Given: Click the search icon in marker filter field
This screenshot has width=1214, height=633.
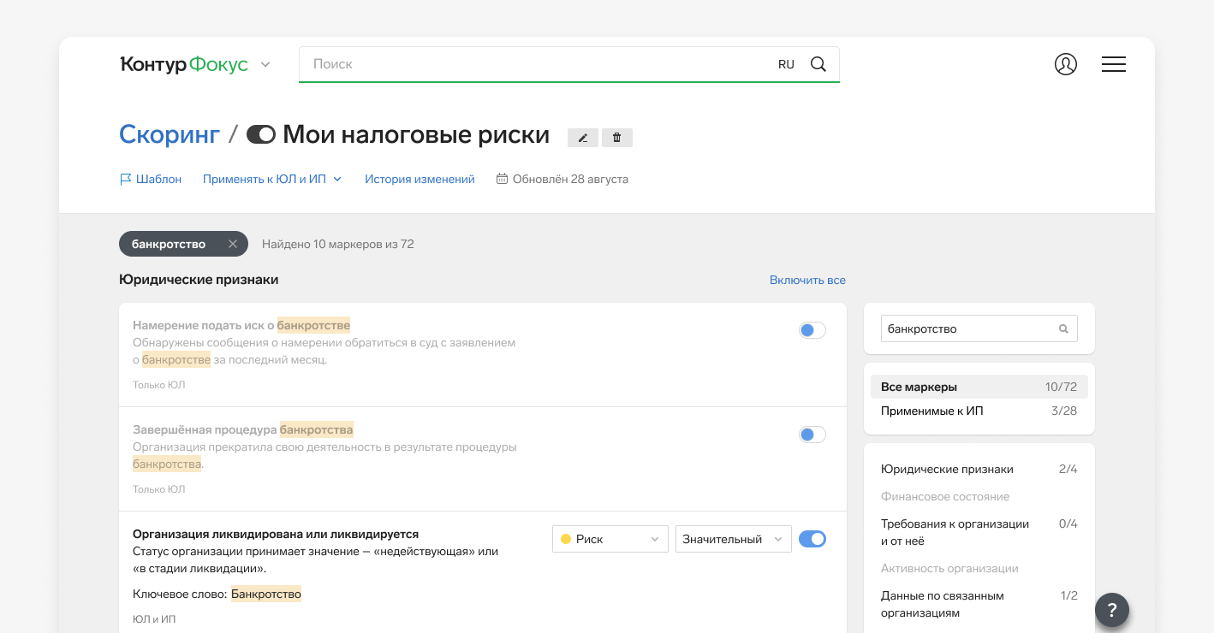Looking at the screenshot, I should [x=1063, y=328].
